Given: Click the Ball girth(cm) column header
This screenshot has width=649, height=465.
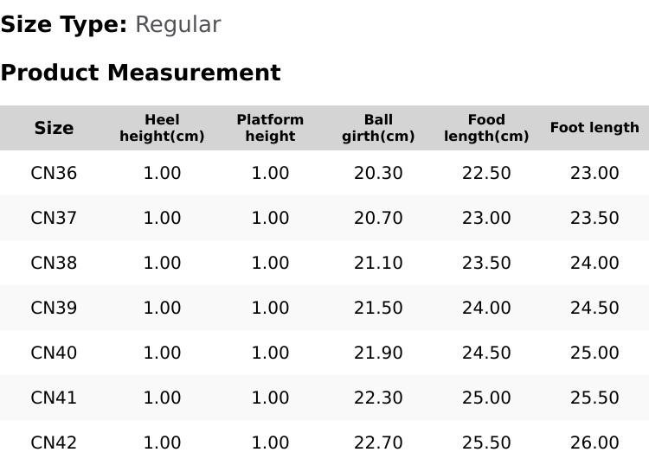Looking at the screenshot, I should point(378,128).
